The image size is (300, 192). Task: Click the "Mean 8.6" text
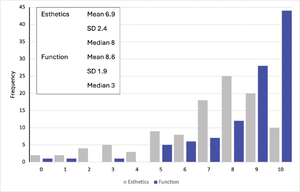coord(101,57)
